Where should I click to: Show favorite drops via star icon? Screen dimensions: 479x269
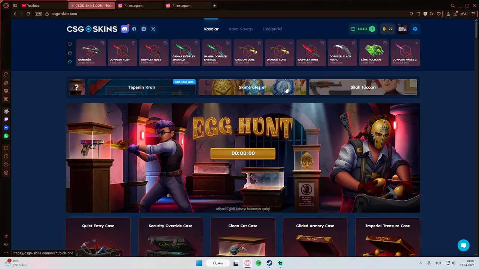[70, 62]
